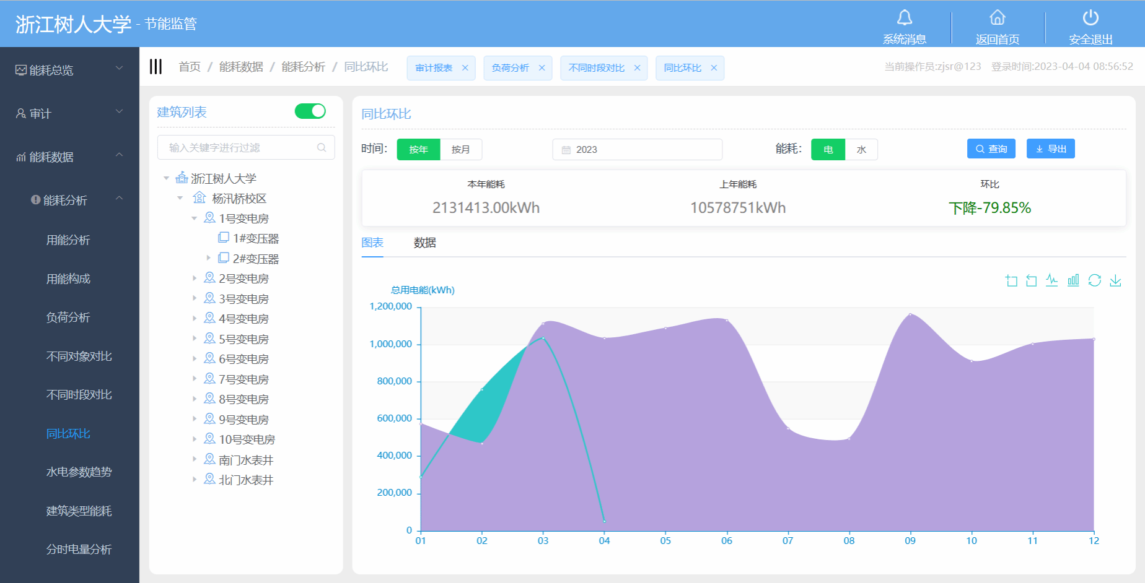The width and height of the screenshot is (1145, 583).
Task: Toggle the building list switch
Action: 310,111
